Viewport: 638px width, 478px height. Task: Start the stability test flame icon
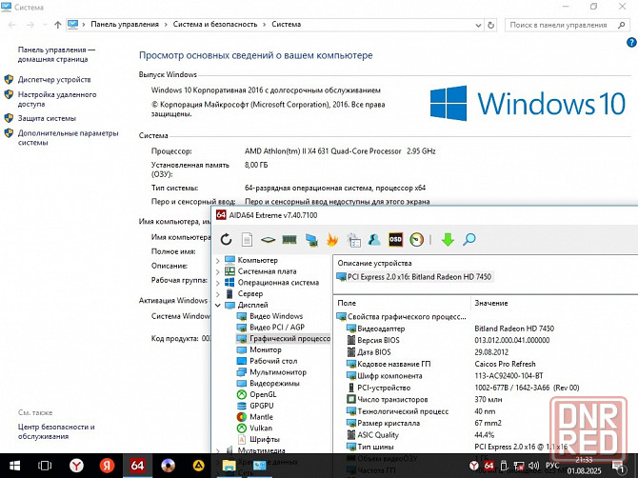tap(332, 239)
